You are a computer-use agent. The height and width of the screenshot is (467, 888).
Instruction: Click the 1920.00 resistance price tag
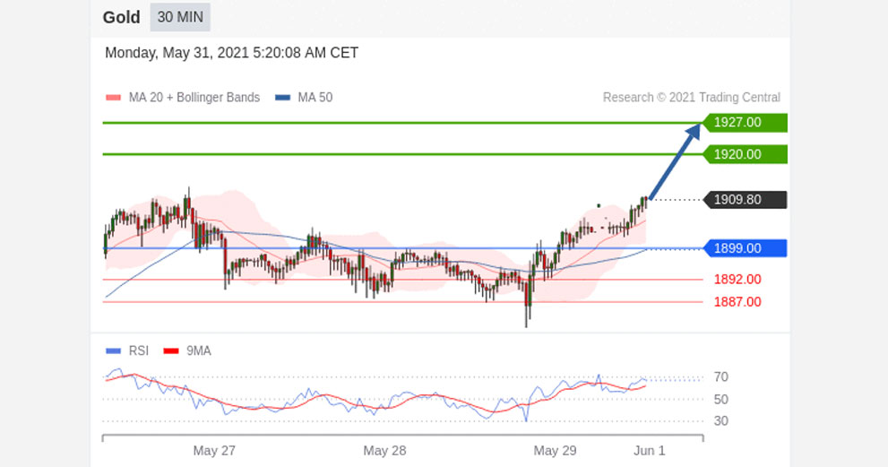pos(744,154)
